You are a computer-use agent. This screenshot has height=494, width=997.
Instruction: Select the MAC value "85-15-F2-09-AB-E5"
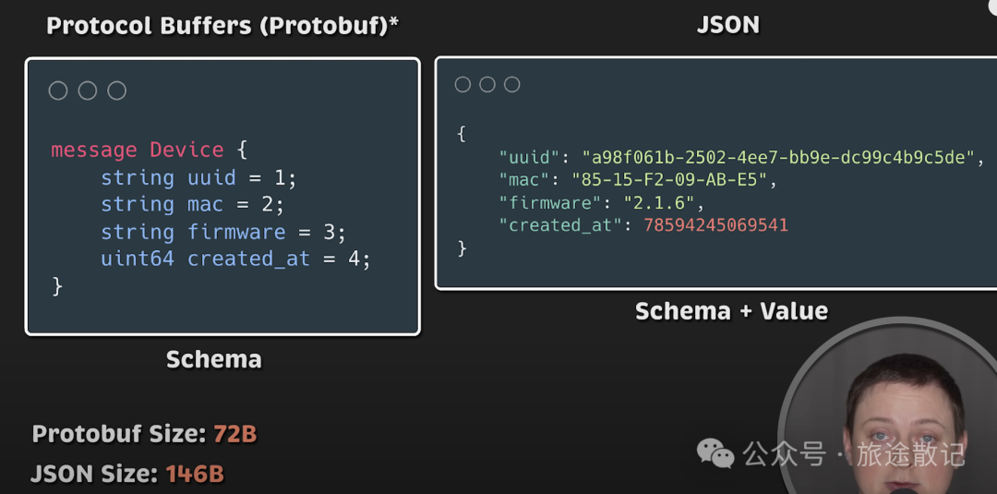669,181
